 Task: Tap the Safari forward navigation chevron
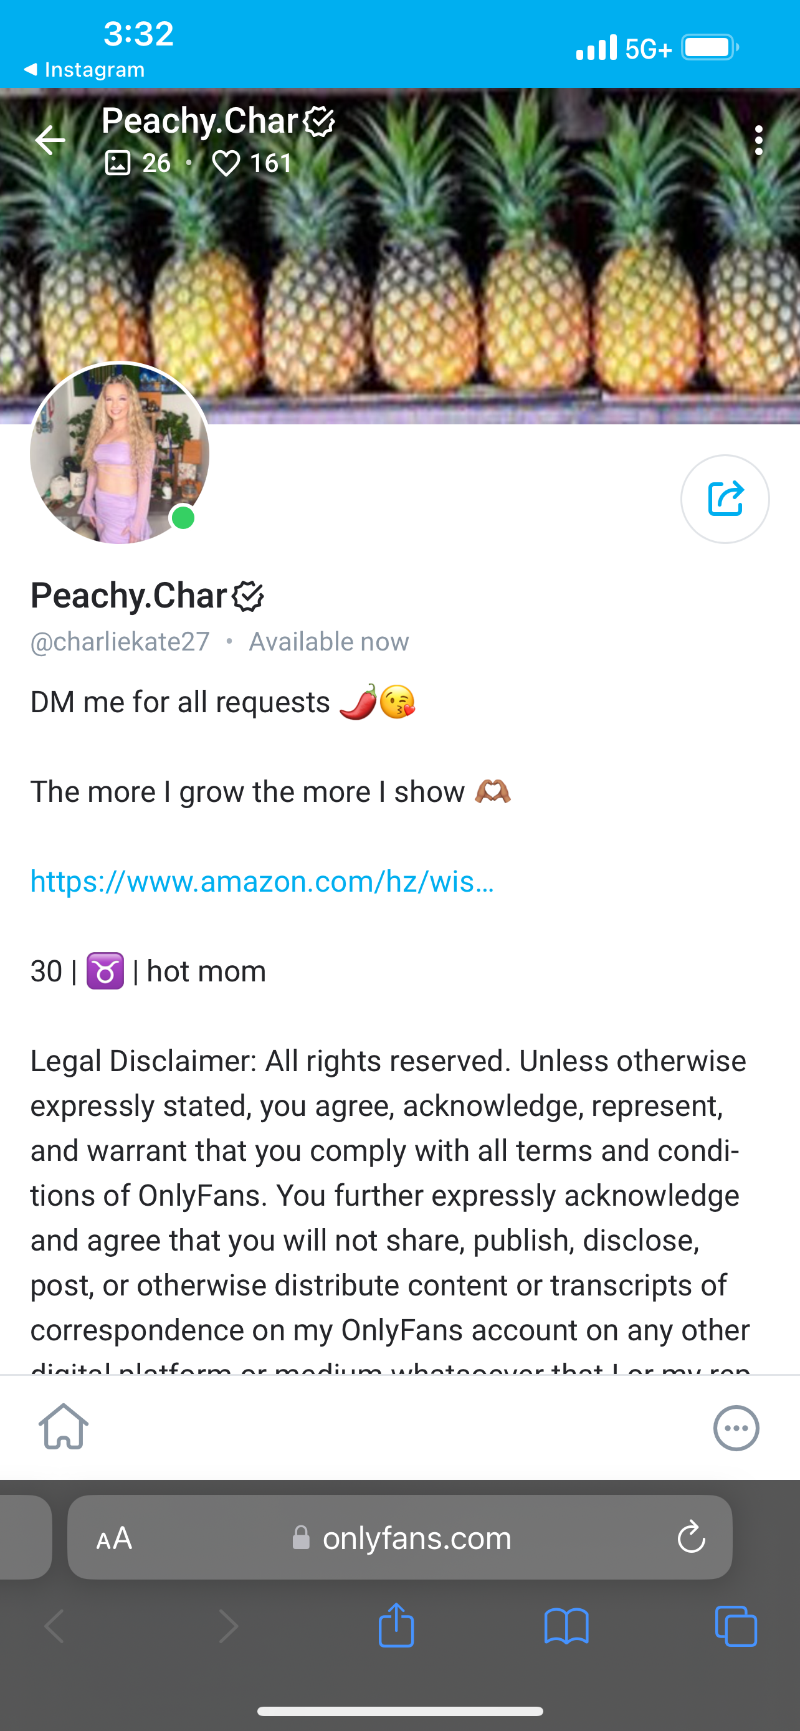[229, 1626]
